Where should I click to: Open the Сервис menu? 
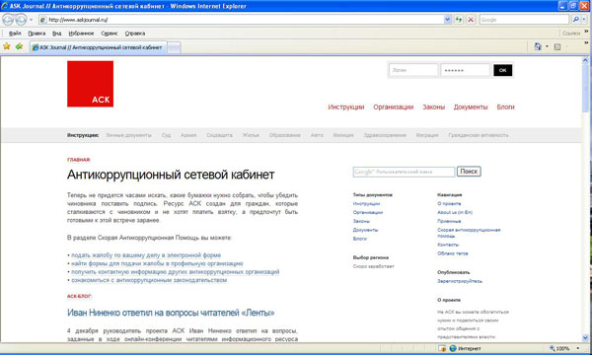point(110,34)
